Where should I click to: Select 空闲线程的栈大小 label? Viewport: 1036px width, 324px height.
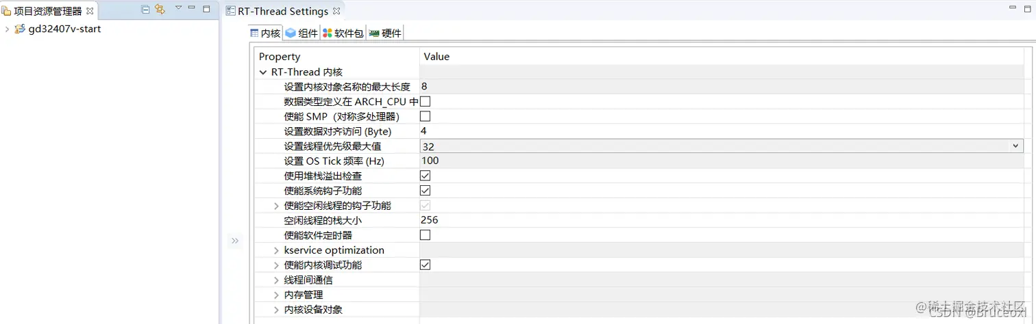click(323, 221)
